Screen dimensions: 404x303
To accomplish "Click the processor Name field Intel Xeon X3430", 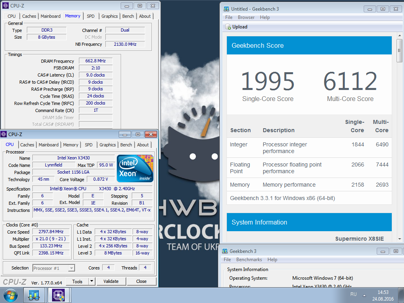I will click(x=74, y=158).
